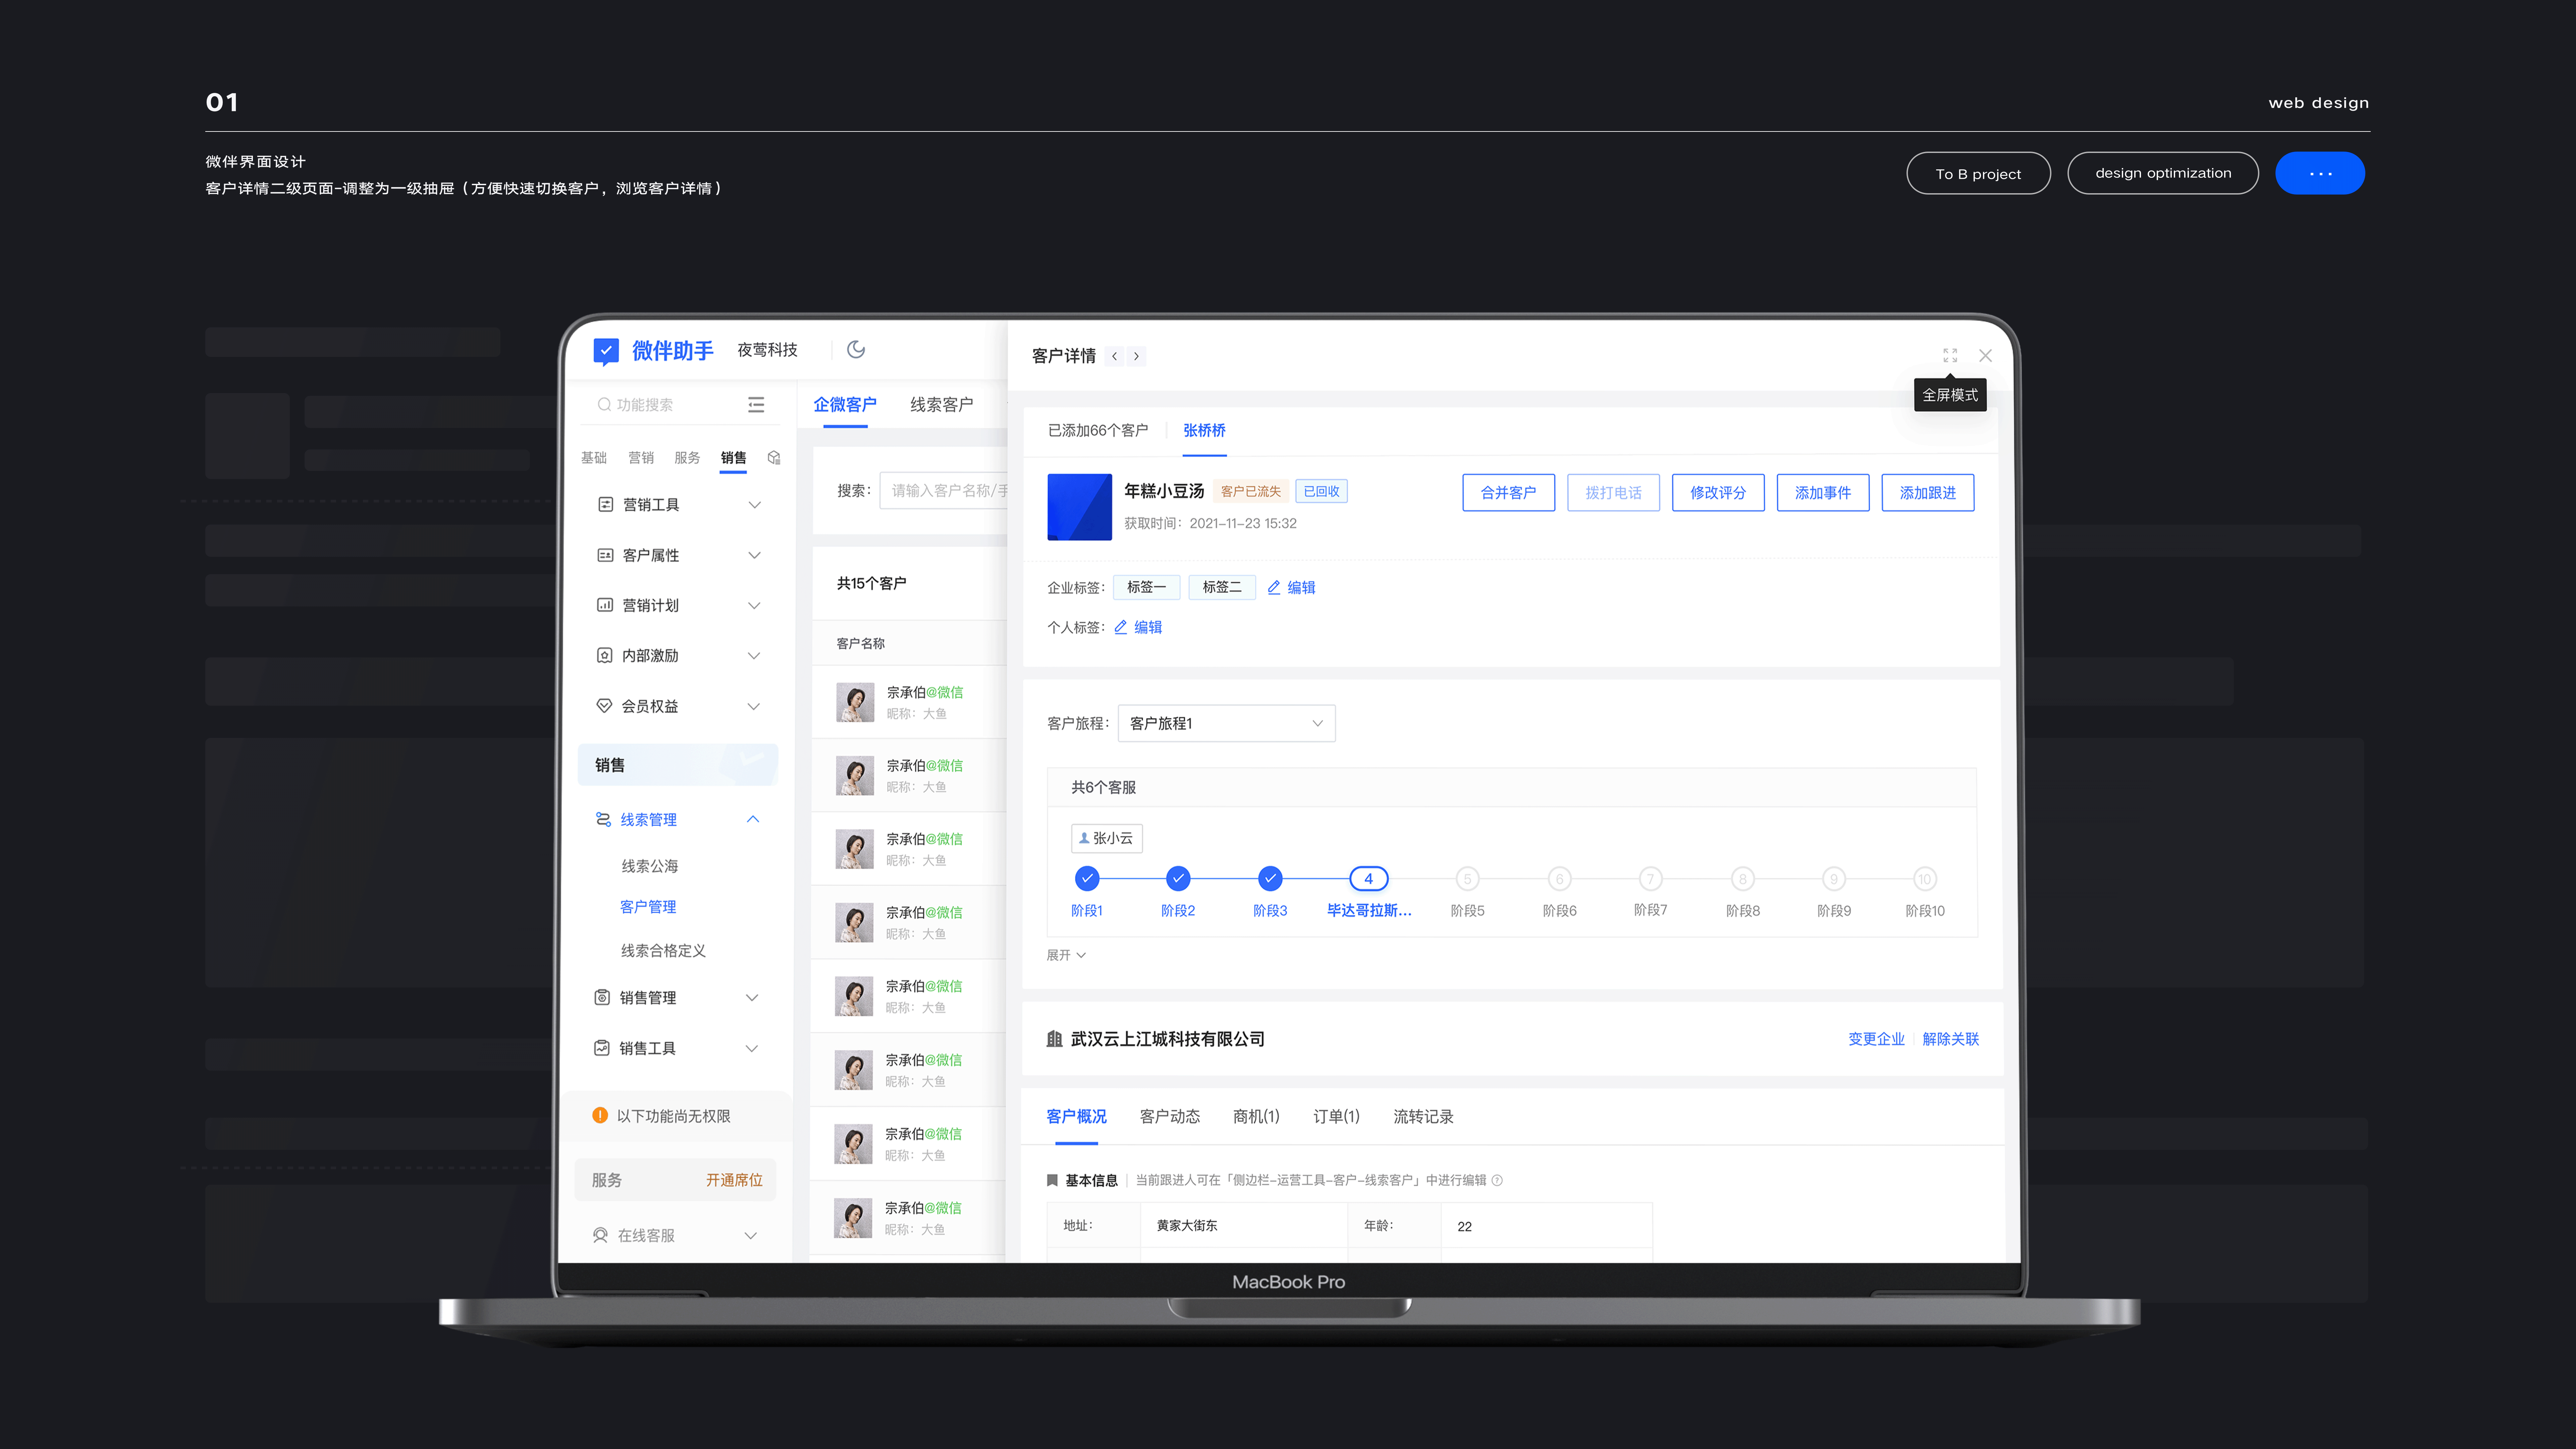Open the 客户旅程1 dropdown

(1226, 723)
